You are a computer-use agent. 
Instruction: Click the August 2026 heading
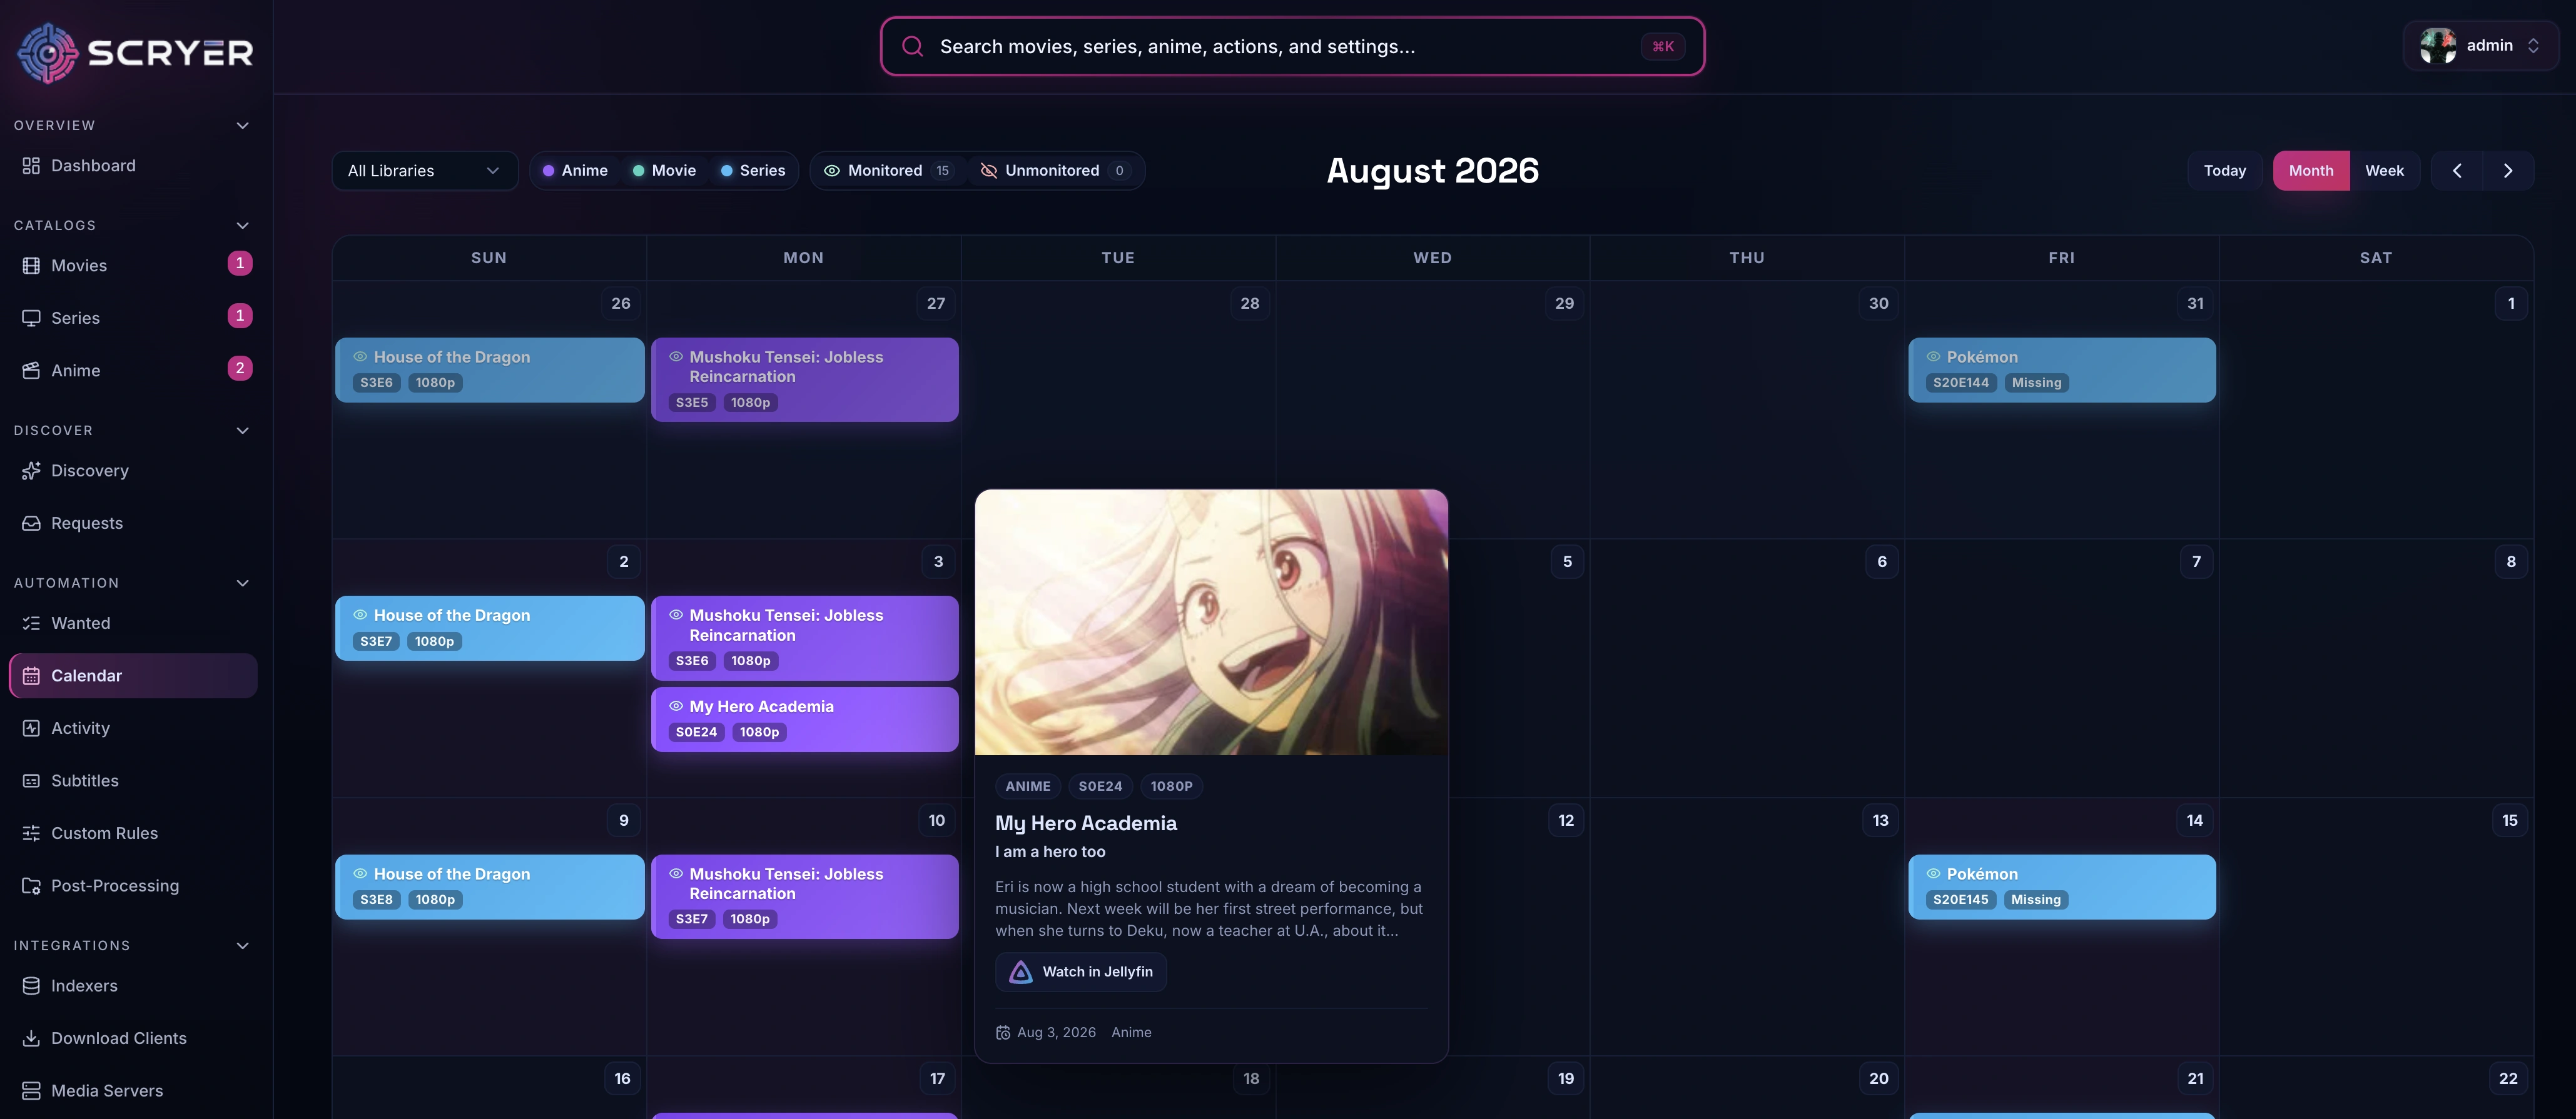coord(1432,171)
